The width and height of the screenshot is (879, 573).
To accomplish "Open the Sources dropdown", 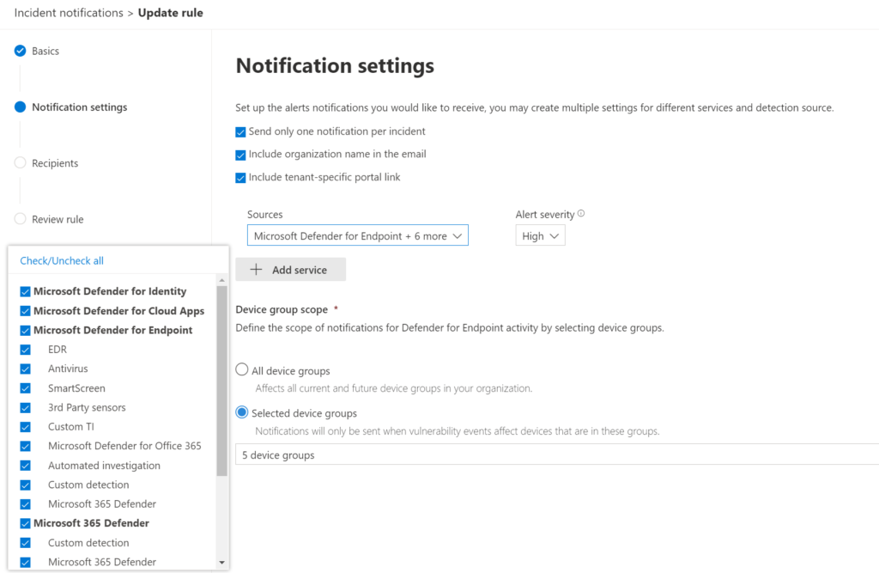I will point(358,235).
